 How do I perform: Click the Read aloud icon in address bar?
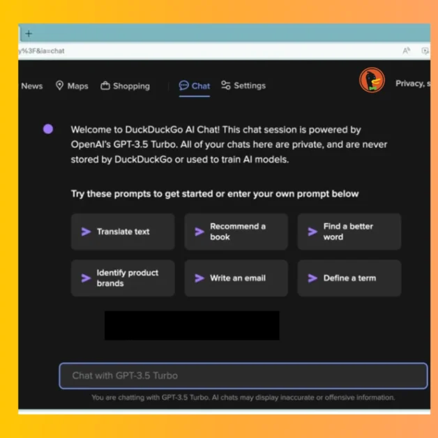[406, 50]
